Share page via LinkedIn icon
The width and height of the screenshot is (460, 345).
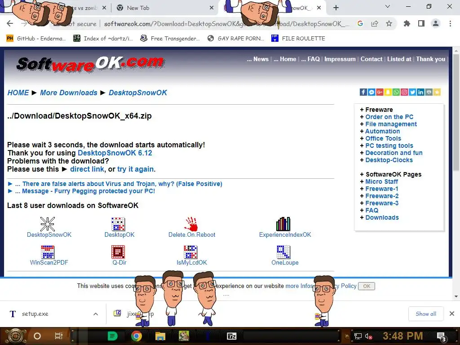[420, 92]
